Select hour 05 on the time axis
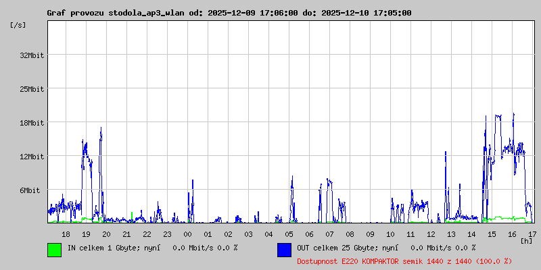Screen dimensions: 541x270 289,234
